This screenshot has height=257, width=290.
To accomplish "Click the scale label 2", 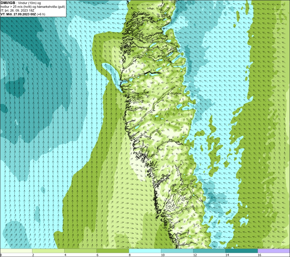I will point(33,255).
